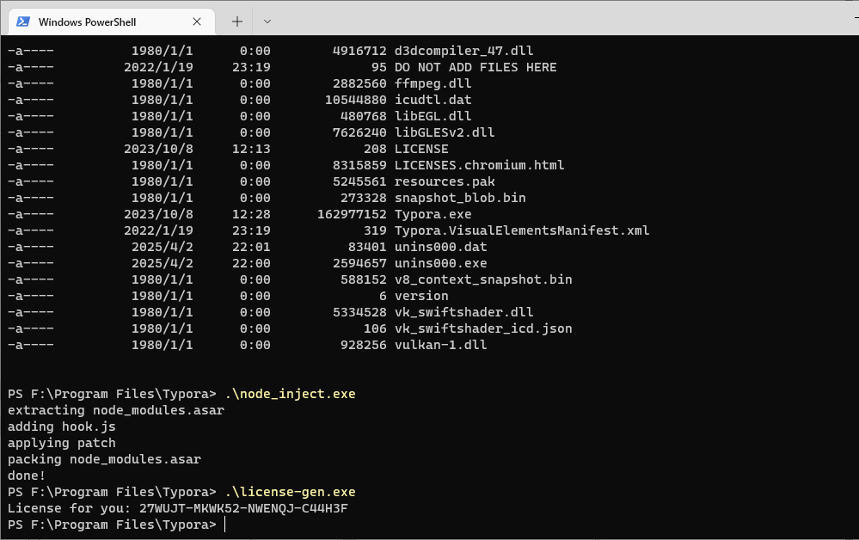Close the Windows PowerShell tab
This screenshot has width=859, height=540.
click(x=198, y=21)
